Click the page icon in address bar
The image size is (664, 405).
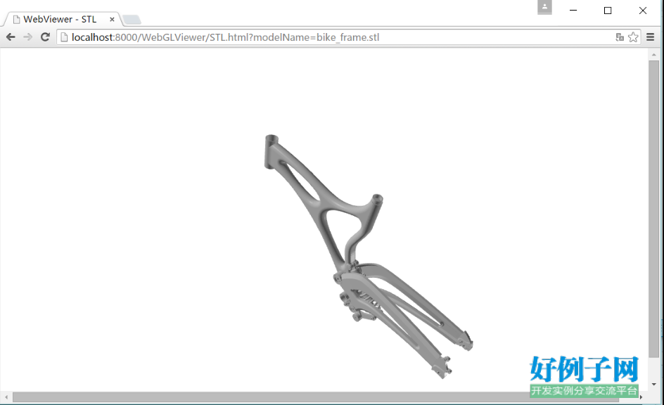(65, 37)
